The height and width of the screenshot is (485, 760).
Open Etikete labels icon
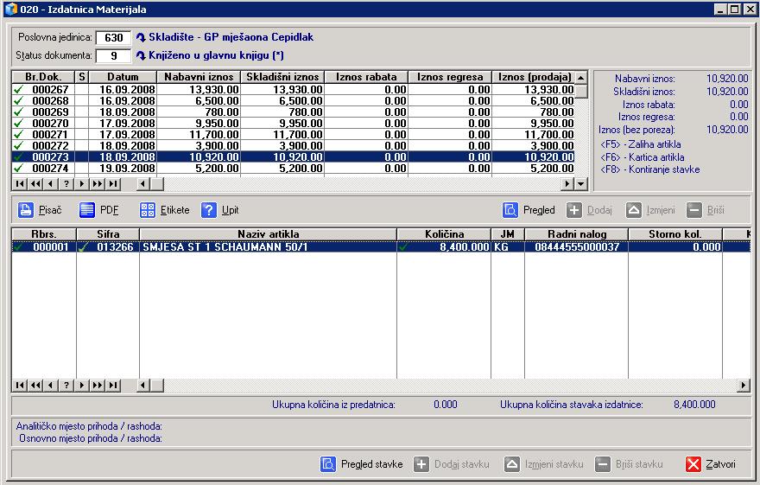pyautogui.click(x=148, y=210)
